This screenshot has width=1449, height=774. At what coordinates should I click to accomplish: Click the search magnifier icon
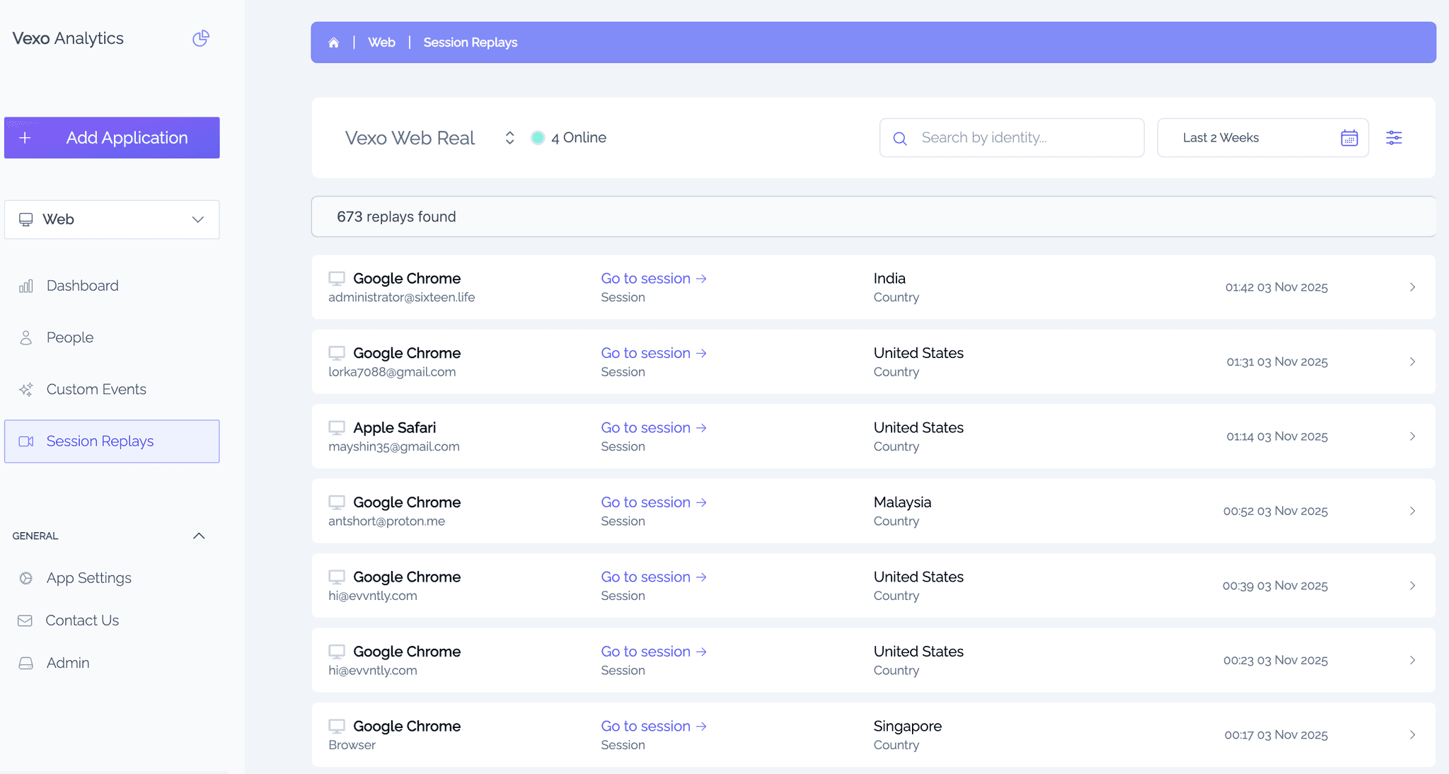(900, 139)
